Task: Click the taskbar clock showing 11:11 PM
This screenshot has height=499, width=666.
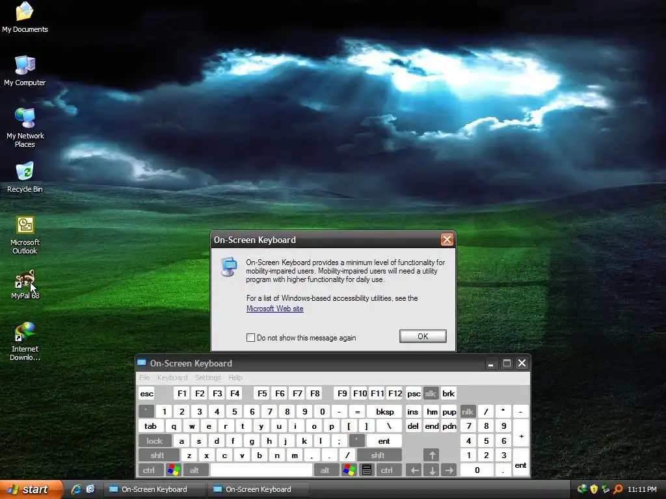Action: [642, 489]
